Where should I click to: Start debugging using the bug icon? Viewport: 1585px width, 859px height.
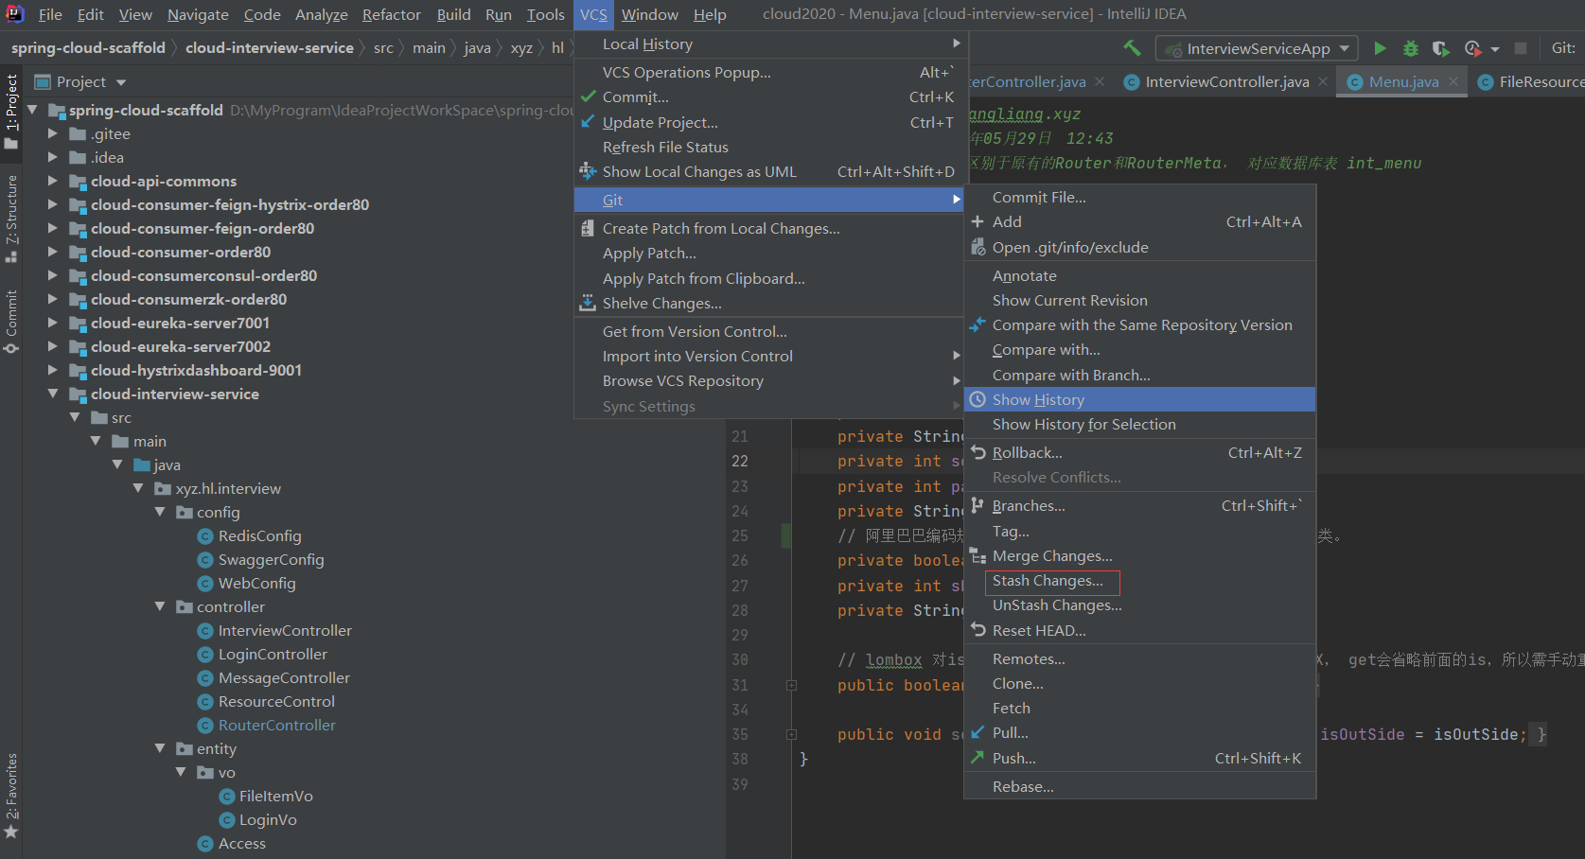(x=1409, y=48)
